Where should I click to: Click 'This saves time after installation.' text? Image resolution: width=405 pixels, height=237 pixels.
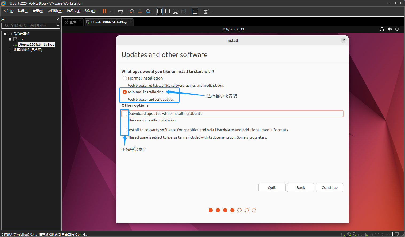(x=152, y=120)
